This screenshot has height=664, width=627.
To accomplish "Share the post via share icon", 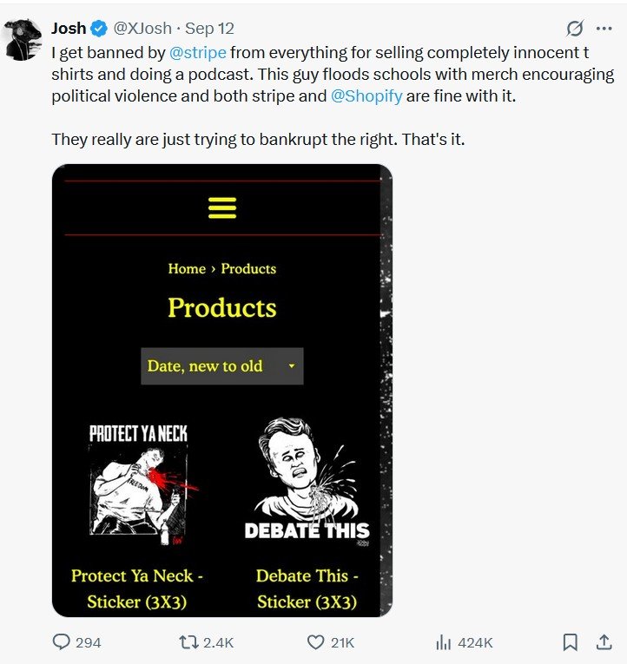I will (x=603, y=642).
